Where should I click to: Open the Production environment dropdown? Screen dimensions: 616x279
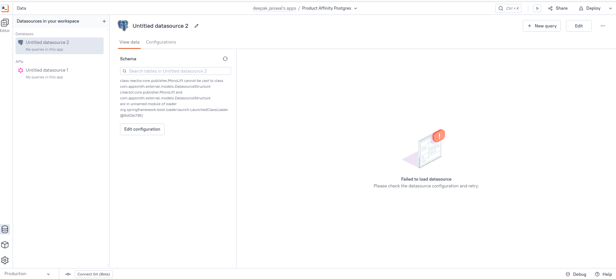[x=27, y=274]
